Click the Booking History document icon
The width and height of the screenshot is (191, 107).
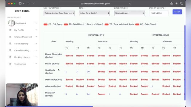point(10,57)
